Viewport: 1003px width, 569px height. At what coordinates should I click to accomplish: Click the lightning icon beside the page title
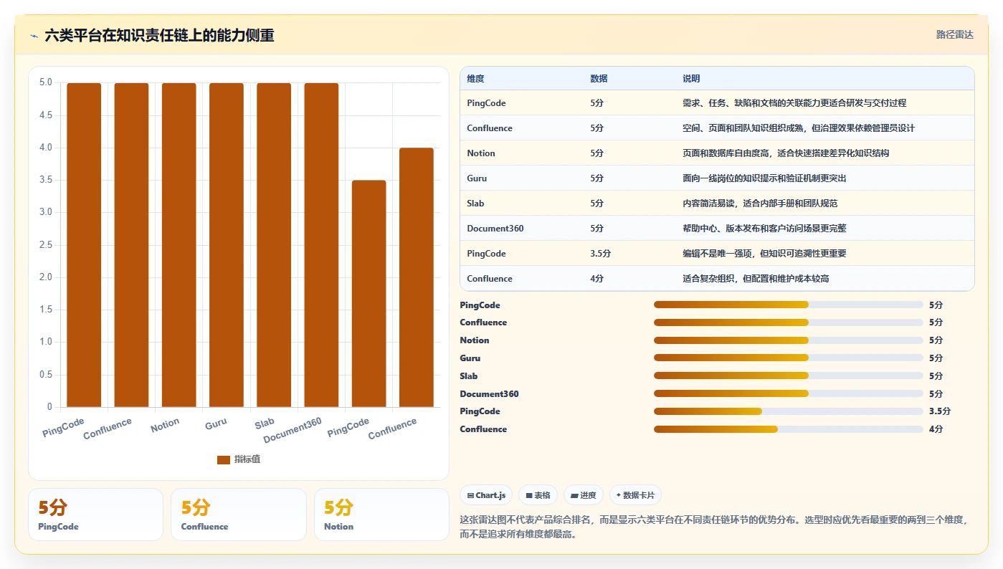(x=34, y=36)
